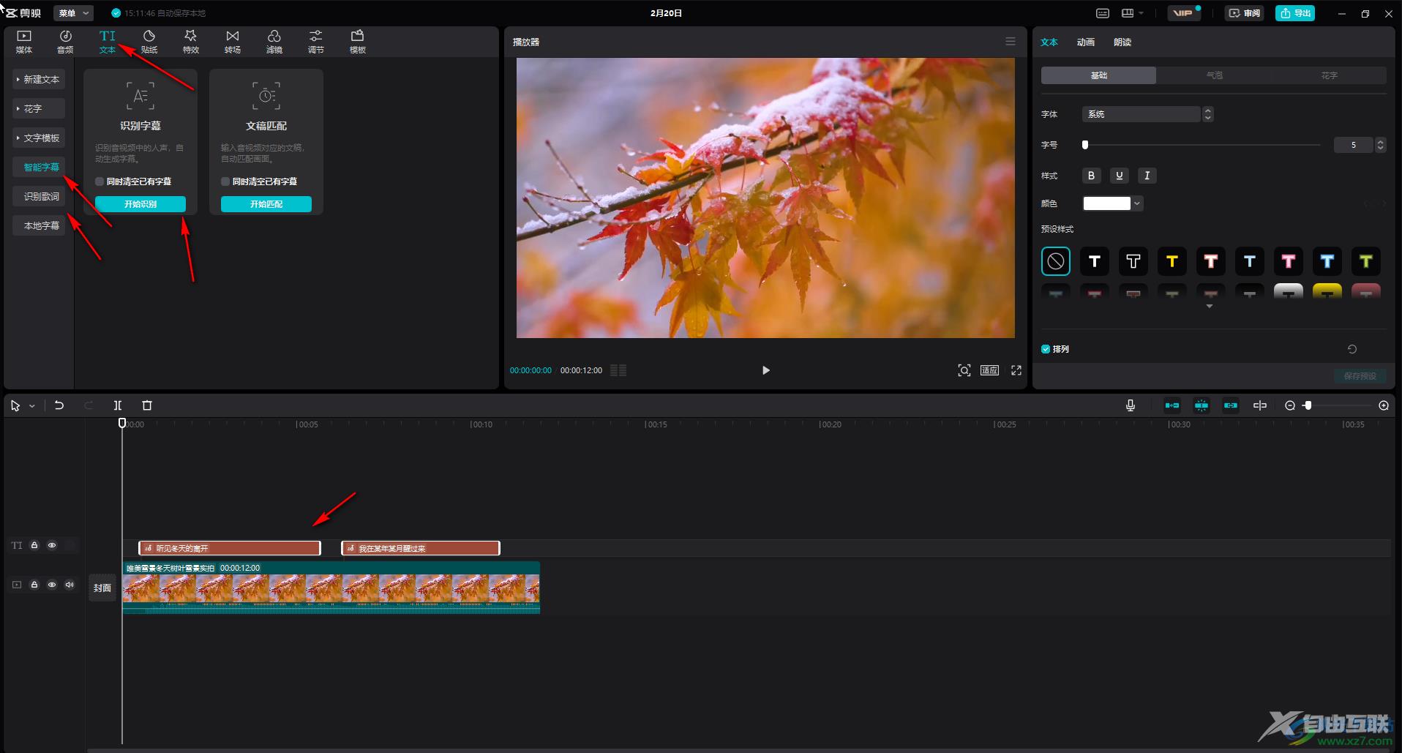This screenshot has width=1402, height=753.
Task: Select subtitle clip 我在某年某月醒过来
Action: (x=421, y=548)
